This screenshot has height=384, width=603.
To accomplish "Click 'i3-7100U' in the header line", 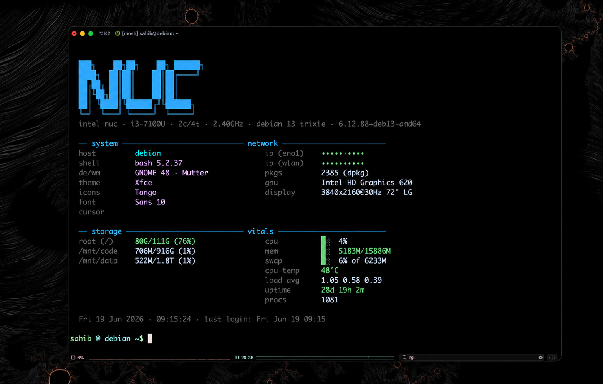I will 148,124.
